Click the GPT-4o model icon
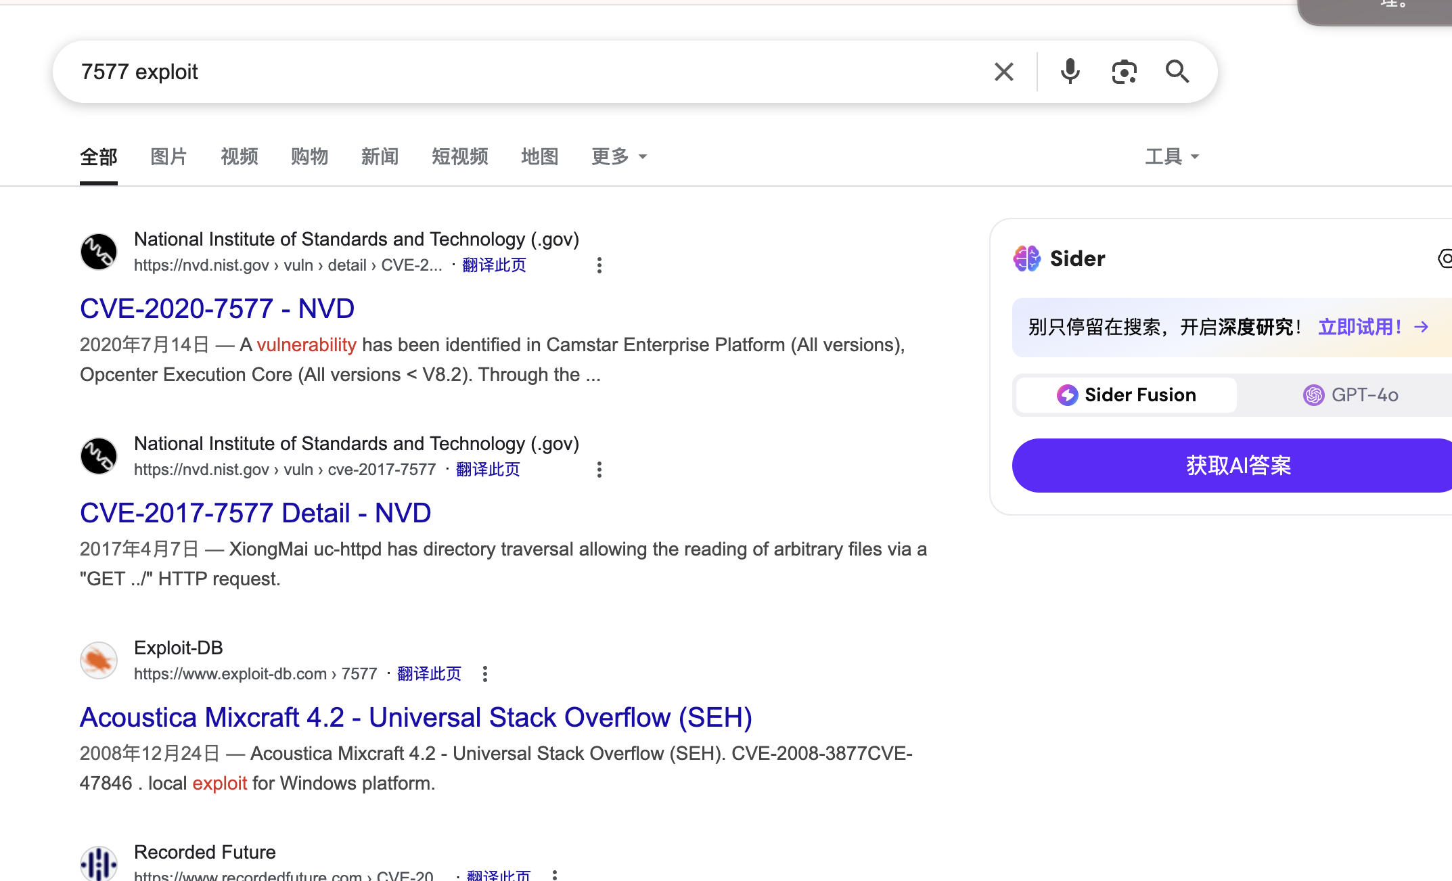This screenshot has height=881, width=1452. 1313,395
